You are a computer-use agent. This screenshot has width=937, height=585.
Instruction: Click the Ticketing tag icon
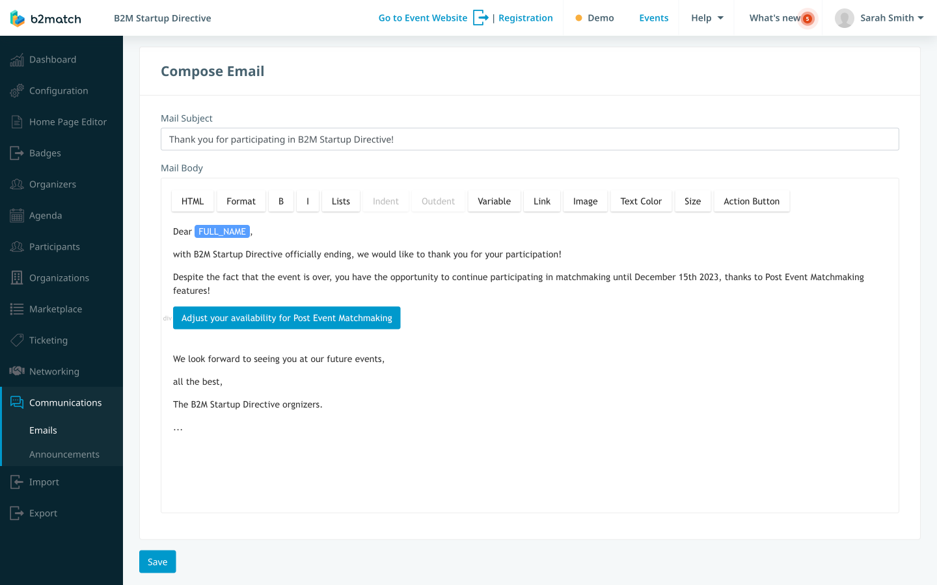click(x=17, y=341)
